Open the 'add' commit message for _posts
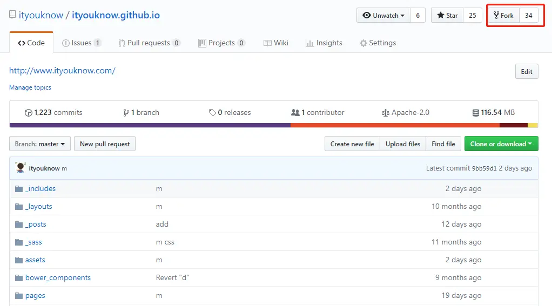The height and width of the screenshot is (306, 552). coord(162,225)
